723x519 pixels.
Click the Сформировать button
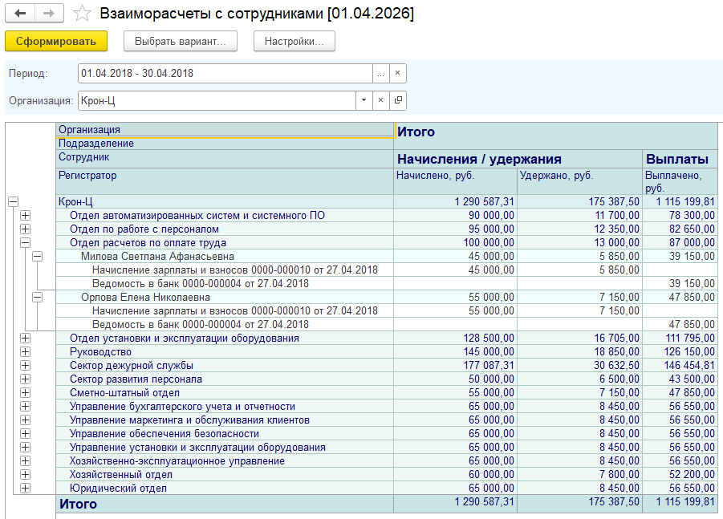[x=56, y=41]
